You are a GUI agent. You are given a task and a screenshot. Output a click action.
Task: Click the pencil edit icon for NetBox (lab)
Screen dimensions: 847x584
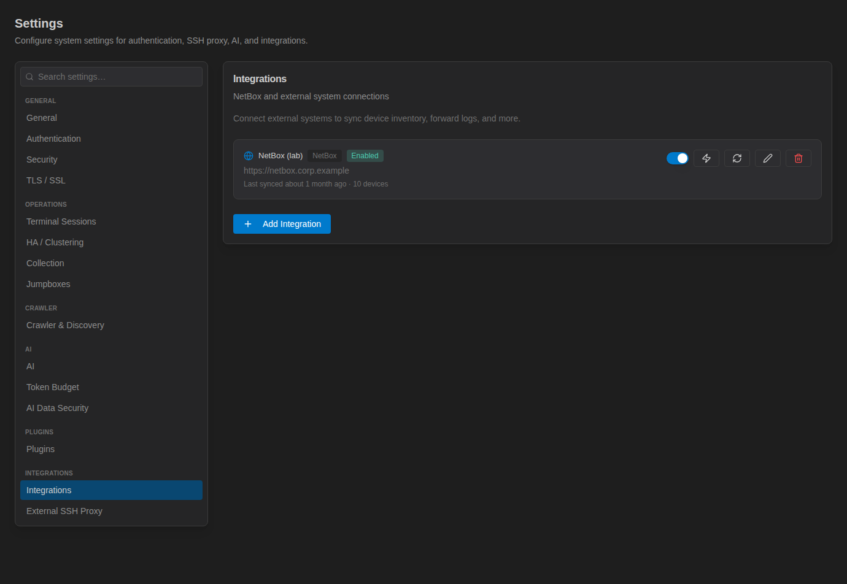768,158
